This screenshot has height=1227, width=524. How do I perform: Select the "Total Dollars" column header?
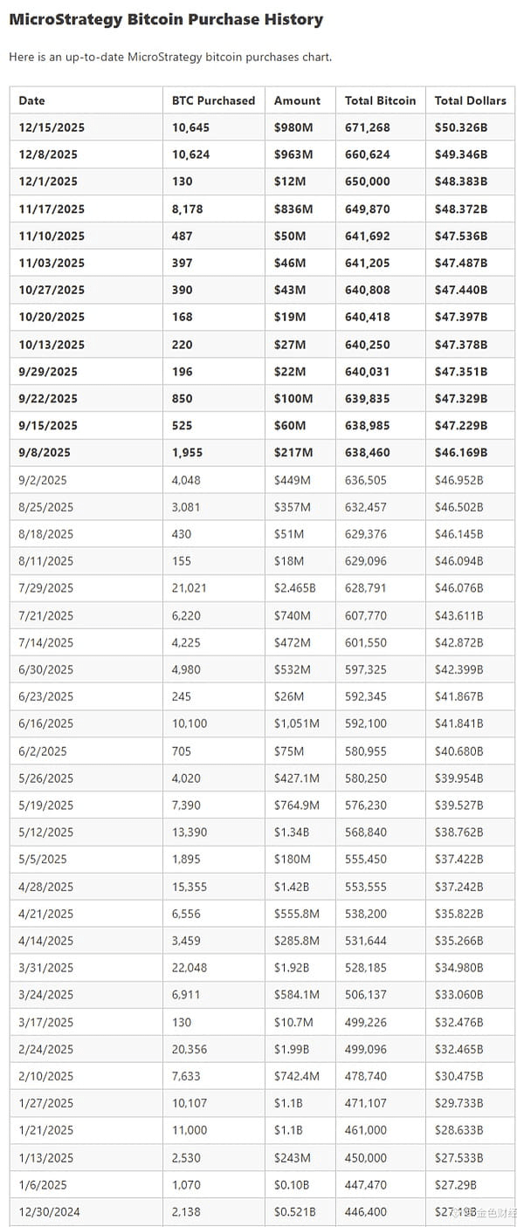tap(470, 100)
